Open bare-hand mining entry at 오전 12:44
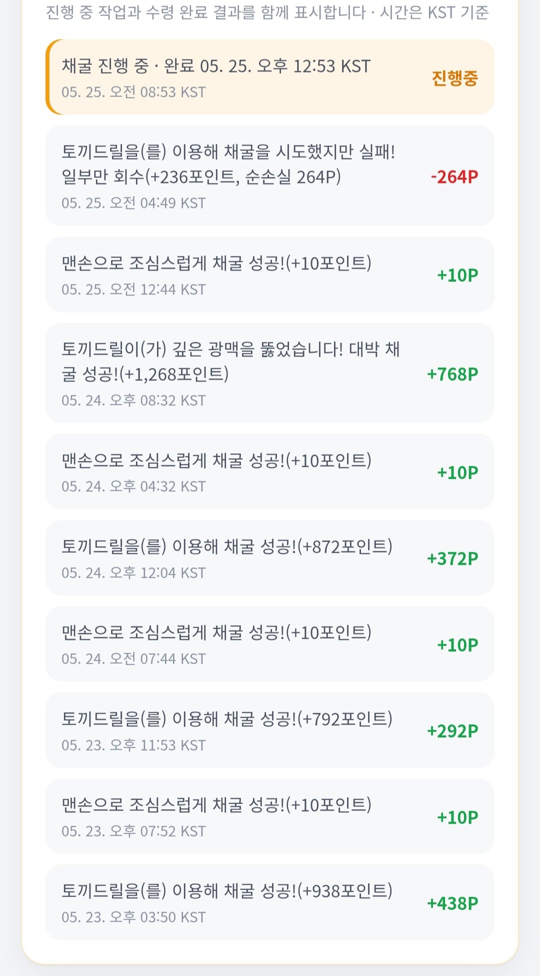The height and width of the screenshot is (976, 540). [270, 274]
